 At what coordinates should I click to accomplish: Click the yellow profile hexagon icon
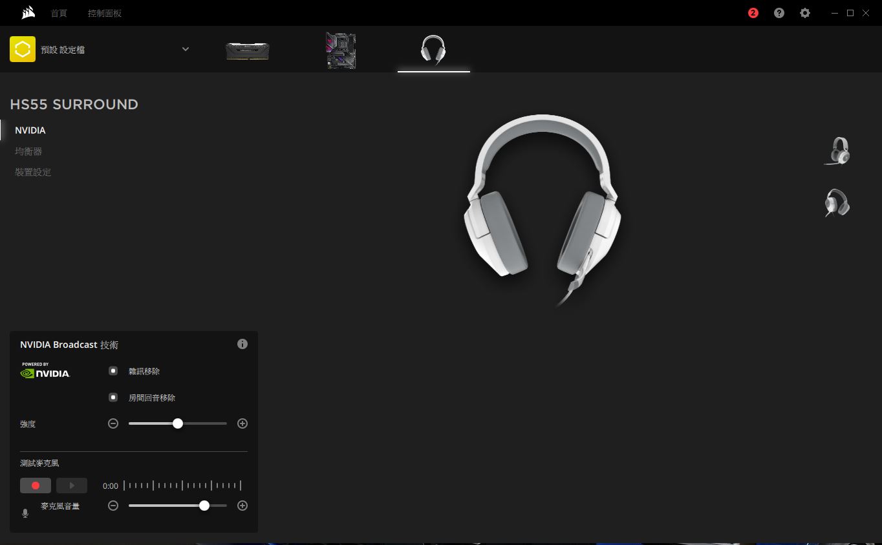[23, 49]
